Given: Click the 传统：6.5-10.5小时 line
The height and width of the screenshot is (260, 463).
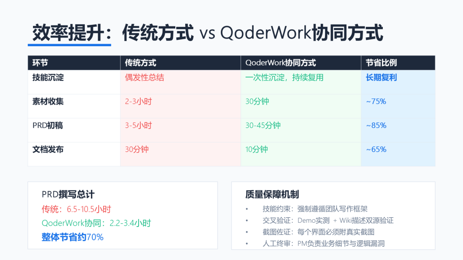Looking at the screenshot, I should click(x=76, y=210).
